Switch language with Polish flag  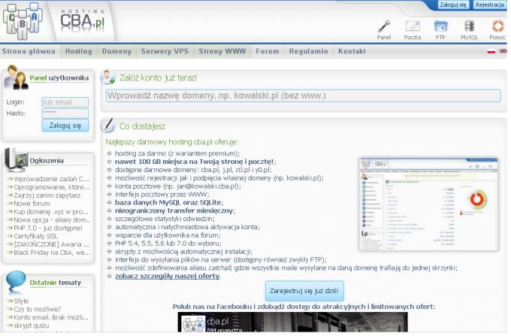pos(491,51)
